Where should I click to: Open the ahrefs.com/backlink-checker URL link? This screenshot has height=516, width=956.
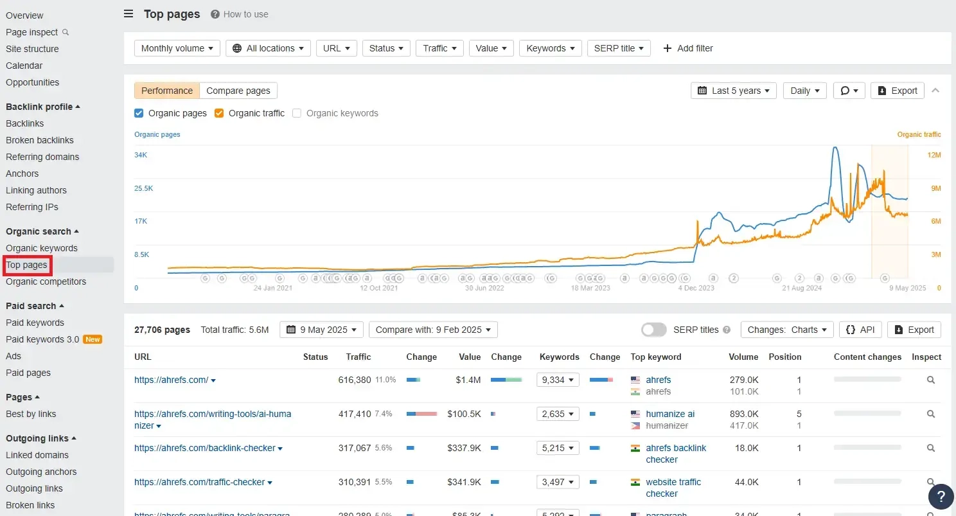[204, 448]
